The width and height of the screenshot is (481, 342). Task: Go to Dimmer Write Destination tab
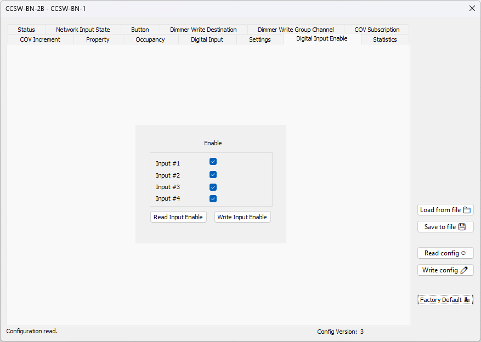[203, 30]
